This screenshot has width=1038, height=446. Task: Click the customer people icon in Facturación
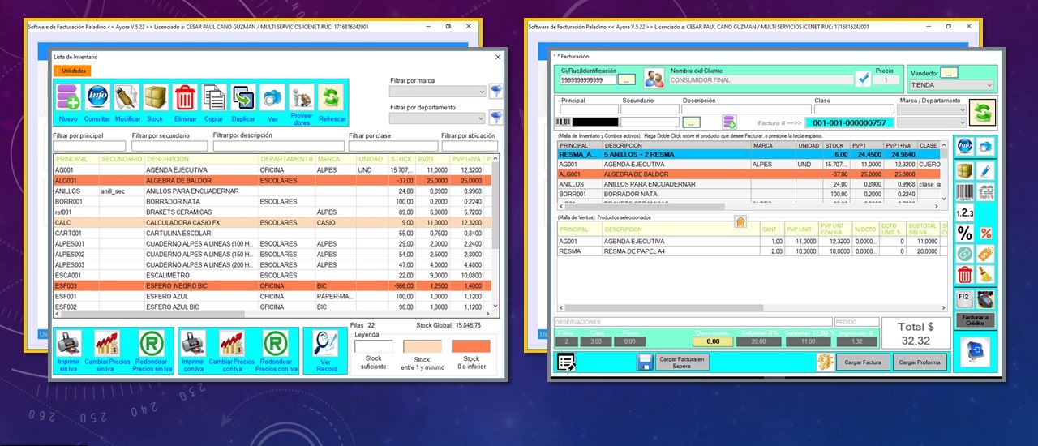654,78
